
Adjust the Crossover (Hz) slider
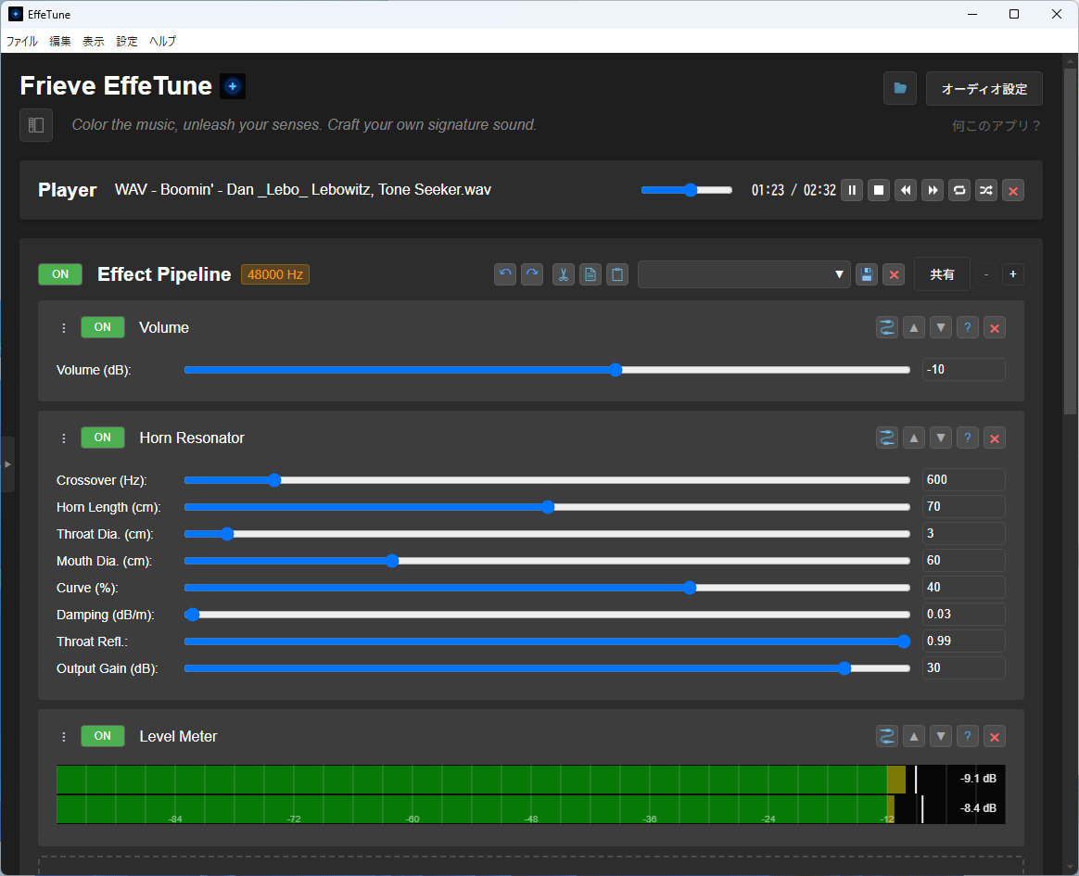click(x=274, y=480)
